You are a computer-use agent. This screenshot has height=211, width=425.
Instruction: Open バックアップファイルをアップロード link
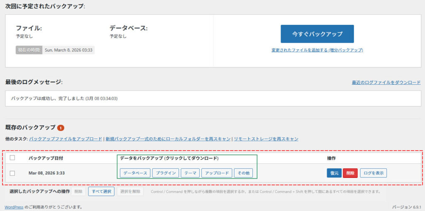point(66,139)
